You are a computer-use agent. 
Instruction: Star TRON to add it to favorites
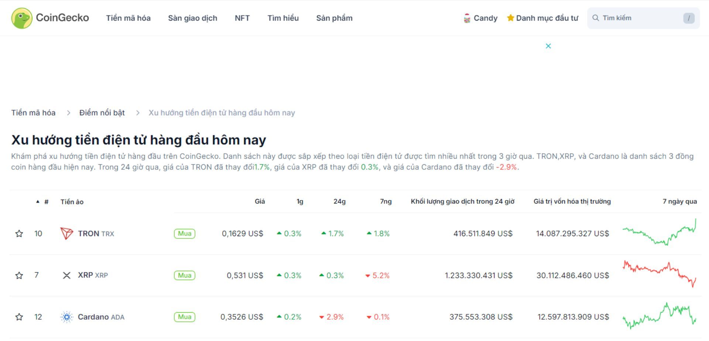(19, 233)
